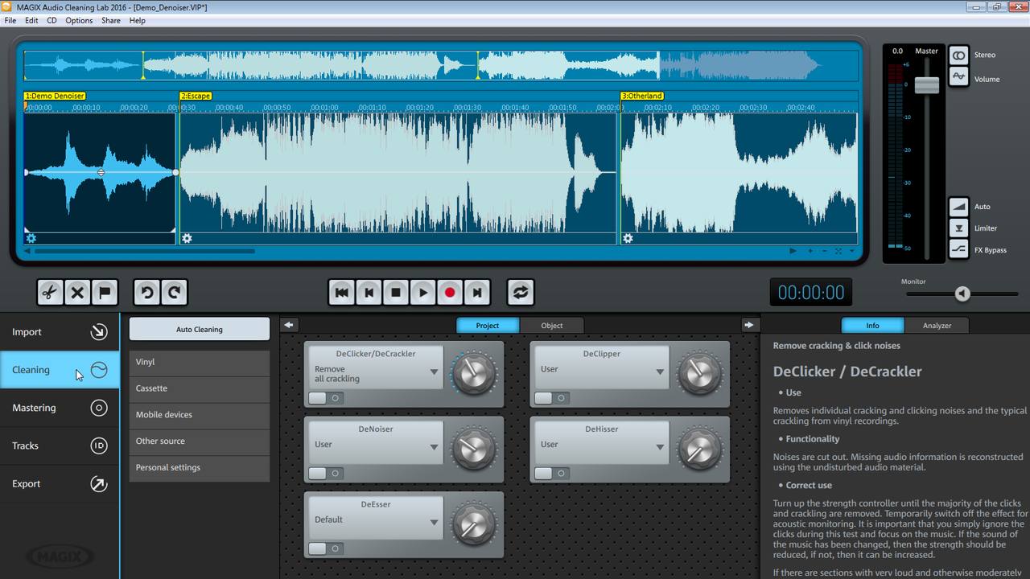Open settings gear for Demo Denoiser track
The height and width of the screenshot is (579, 1030).
[31, 239]
